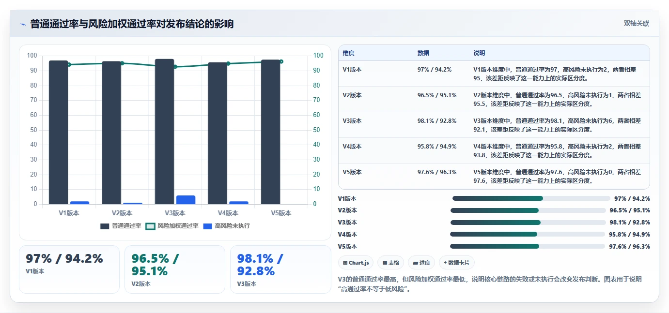Click the V1版本 dark bar in chart

click(59, 132)
